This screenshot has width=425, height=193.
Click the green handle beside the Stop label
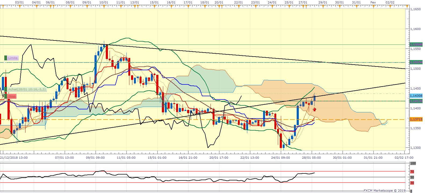6,96
